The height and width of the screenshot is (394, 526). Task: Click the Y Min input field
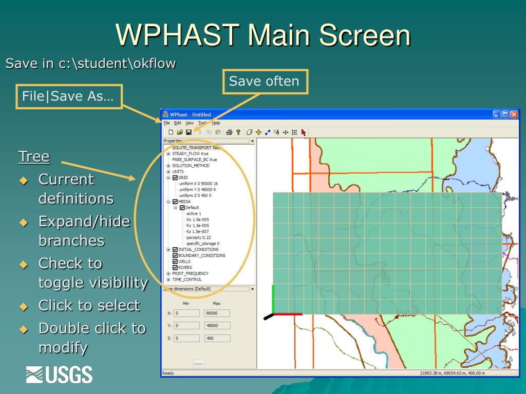pyautogui.click(x=186, y=326)
